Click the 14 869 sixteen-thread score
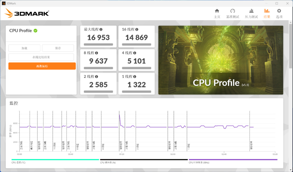This screenshot has height=172, width=293. click(136, 38)
